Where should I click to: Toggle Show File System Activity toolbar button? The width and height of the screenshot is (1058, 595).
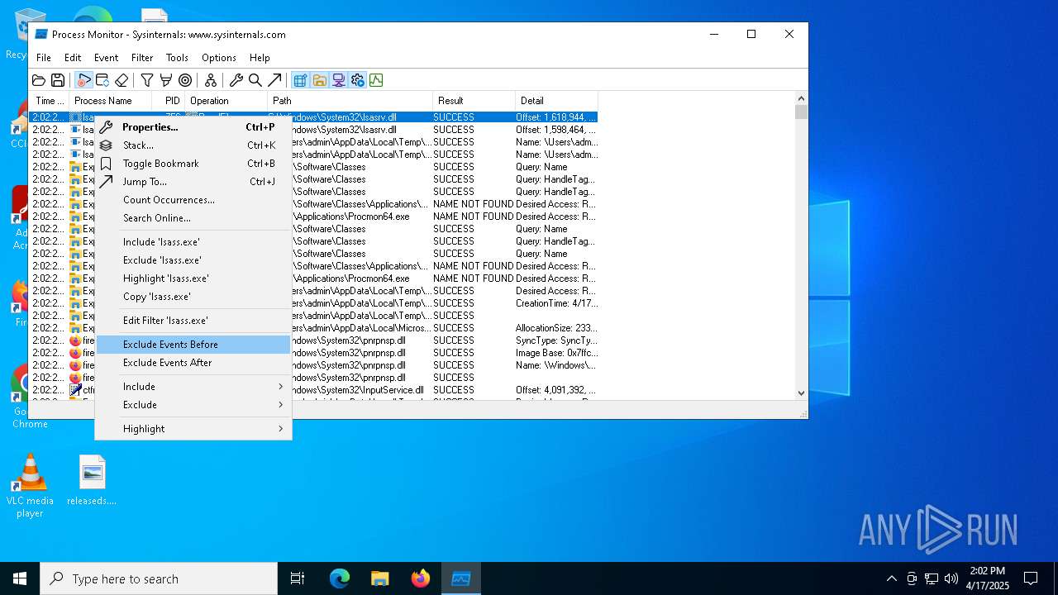click(x=319, y=80)
